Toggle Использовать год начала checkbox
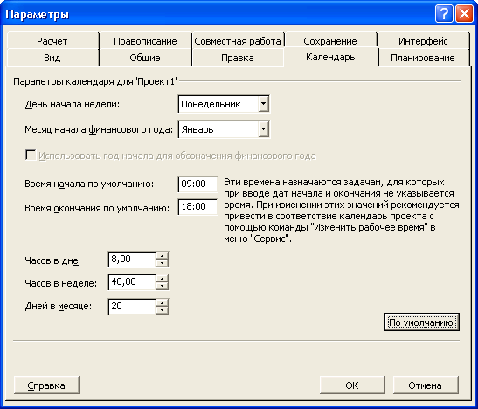The height and width of the screenshot is (409, 478). [31, 156]
